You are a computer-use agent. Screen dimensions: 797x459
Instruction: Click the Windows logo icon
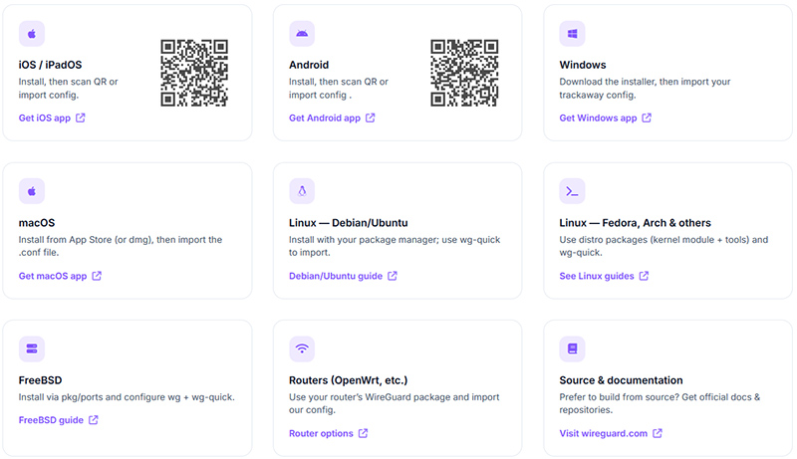coord(573,34)
